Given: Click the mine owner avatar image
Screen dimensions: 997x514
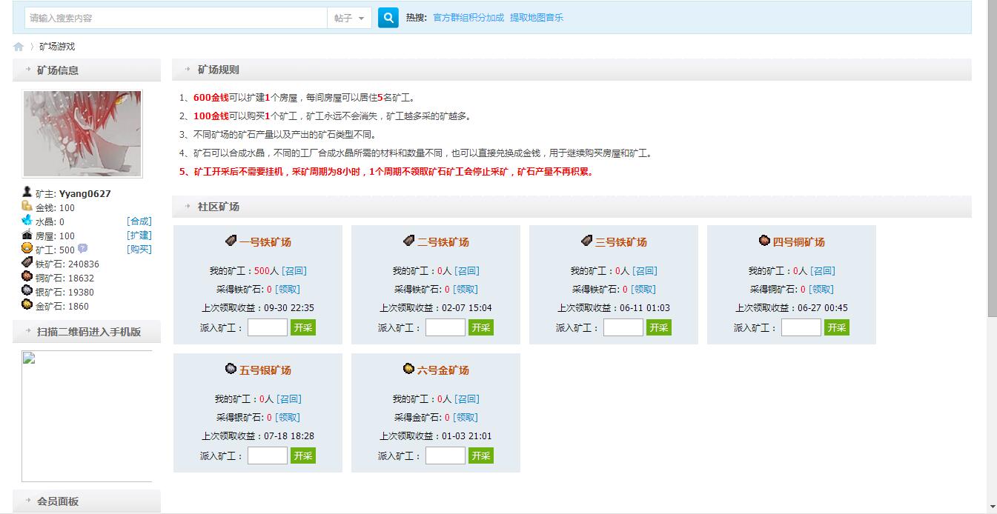Looking at the screenshot, I should 82,134.
